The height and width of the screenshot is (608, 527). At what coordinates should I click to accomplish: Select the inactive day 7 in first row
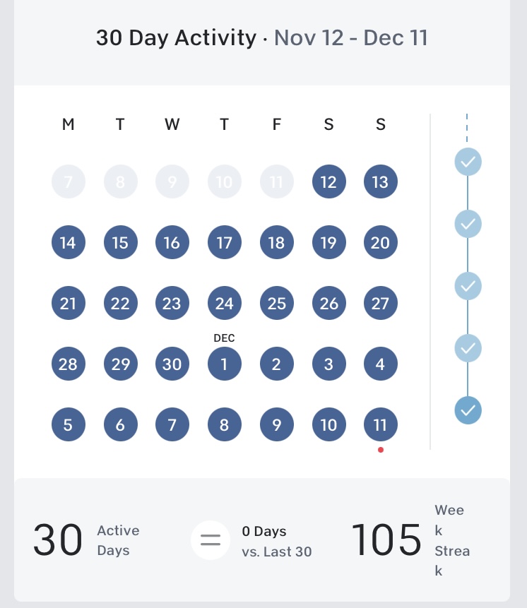click(69, 182)
